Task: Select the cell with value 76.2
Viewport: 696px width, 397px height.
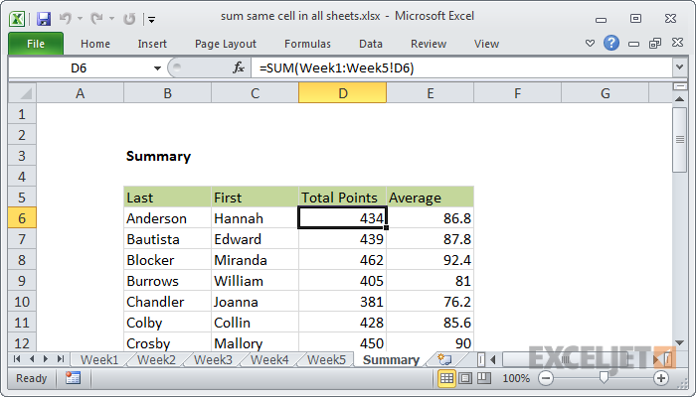Action: [x=431, y=302]
